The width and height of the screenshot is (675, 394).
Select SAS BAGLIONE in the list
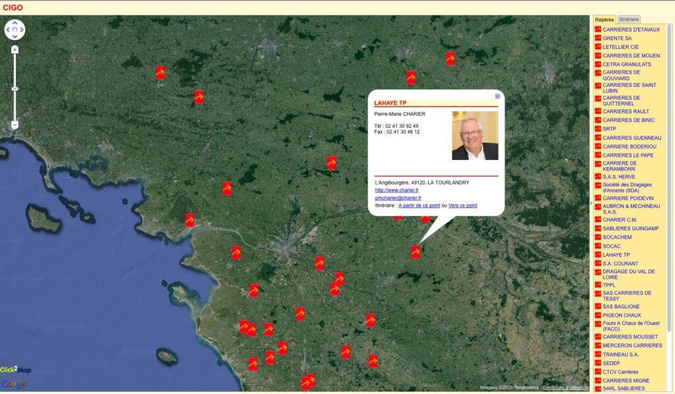click(x=621, y=306)
